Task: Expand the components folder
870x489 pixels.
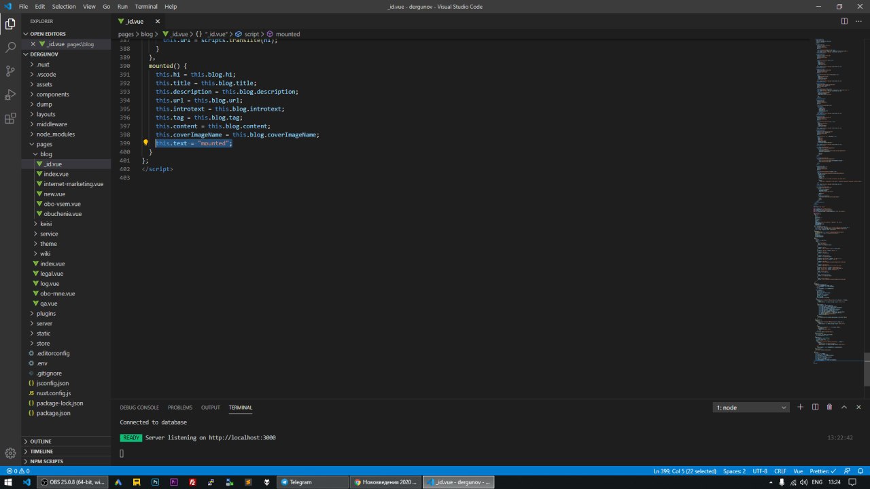Action: click(66, 94)
